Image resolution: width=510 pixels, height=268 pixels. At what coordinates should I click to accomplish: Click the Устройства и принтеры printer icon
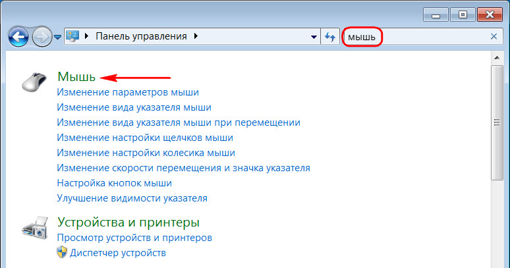click(x=35, y=227)
